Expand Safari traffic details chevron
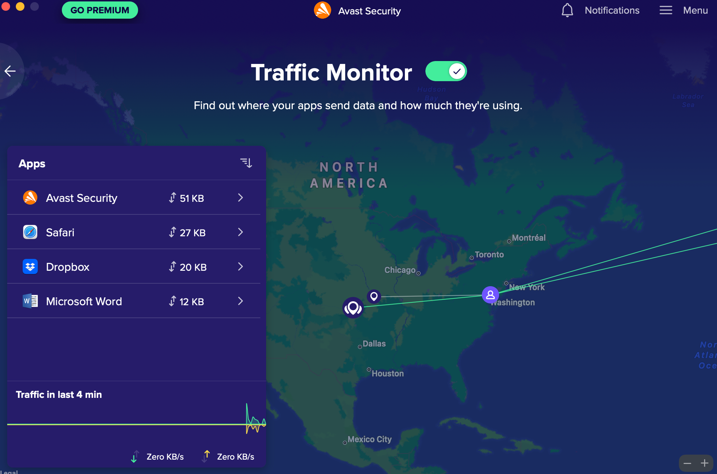The height and width of the screenshot is (474, 717). pyautogui.click(x=241, y=232)
